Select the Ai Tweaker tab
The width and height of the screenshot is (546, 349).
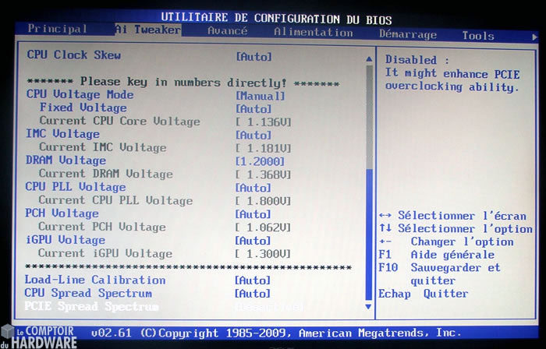pyautogui.click(x=148, y=29)
